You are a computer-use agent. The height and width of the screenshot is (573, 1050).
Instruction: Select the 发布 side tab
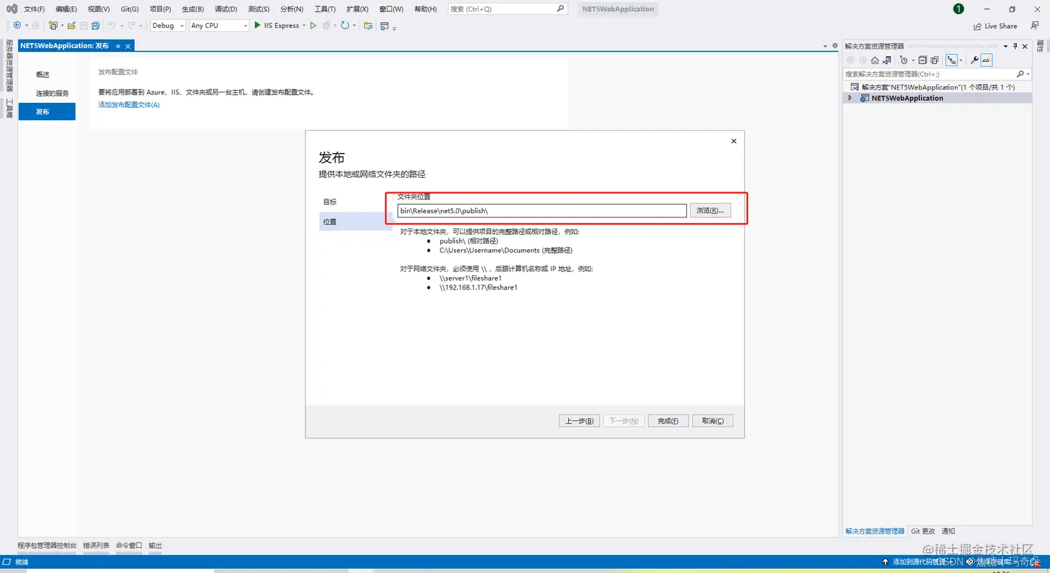pos(47,111)
